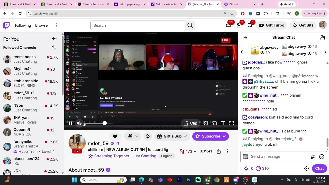Open the stream's three-dot options menu

tap(227, 151)
